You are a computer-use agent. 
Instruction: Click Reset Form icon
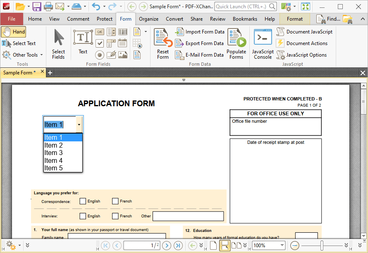pyautogui.click(x=163, y=44)
